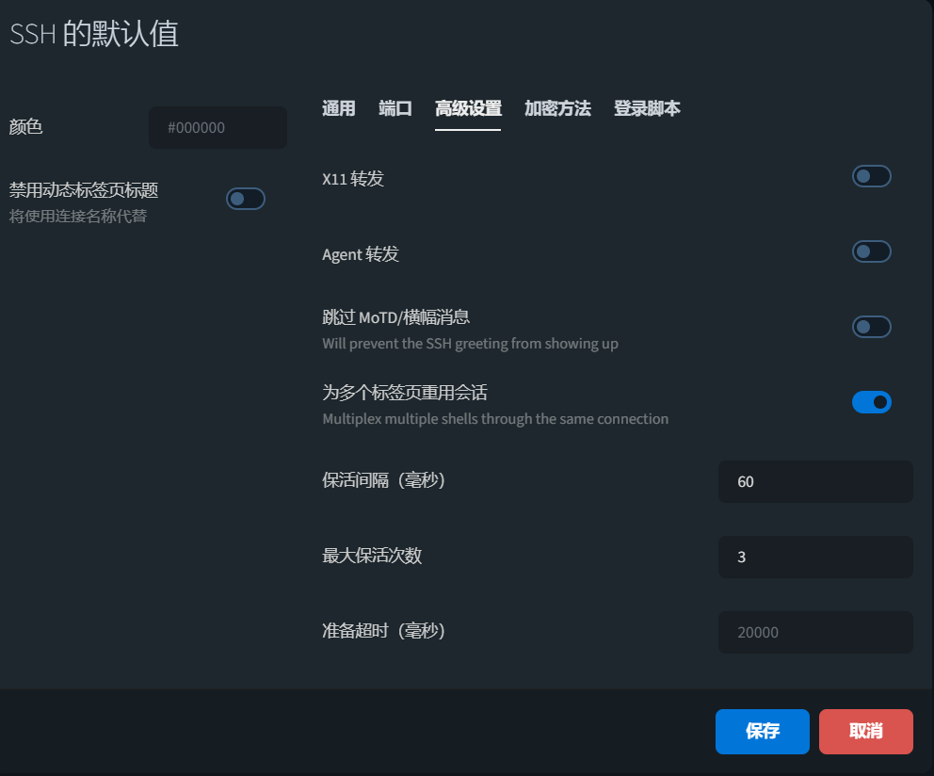Viewport: 934px width, 776px height.
Task: Enable X11 转发
Action: point(871,175)
